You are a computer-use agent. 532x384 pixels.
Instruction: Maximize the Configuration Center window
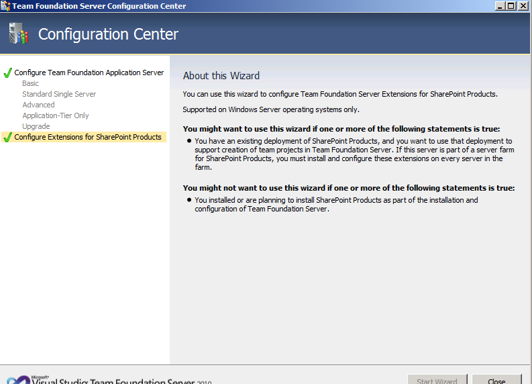tap(511, 6)
